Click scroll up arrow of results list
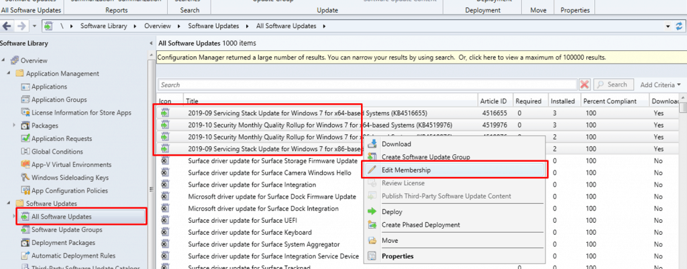 click(682, 97)
